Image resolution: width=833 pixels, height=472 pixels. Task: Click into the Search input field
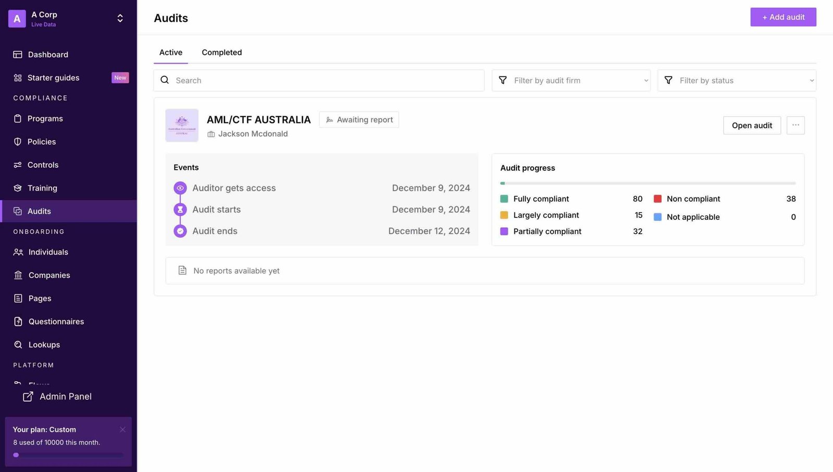pyautogui.click(x=319, y=80)
